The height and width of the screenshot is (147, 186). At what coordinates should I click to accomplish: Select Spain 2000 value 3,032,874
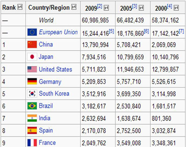click(164, 131)
